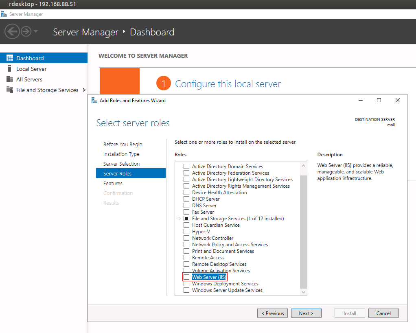Click the Add Roles wizard title icon
The width and height of the screenshot is (416, 333).
pos(94,100)
